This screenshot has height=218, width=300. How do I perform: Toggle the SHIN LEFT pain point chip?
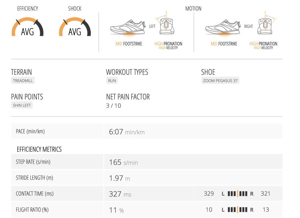tap(22, 105)
